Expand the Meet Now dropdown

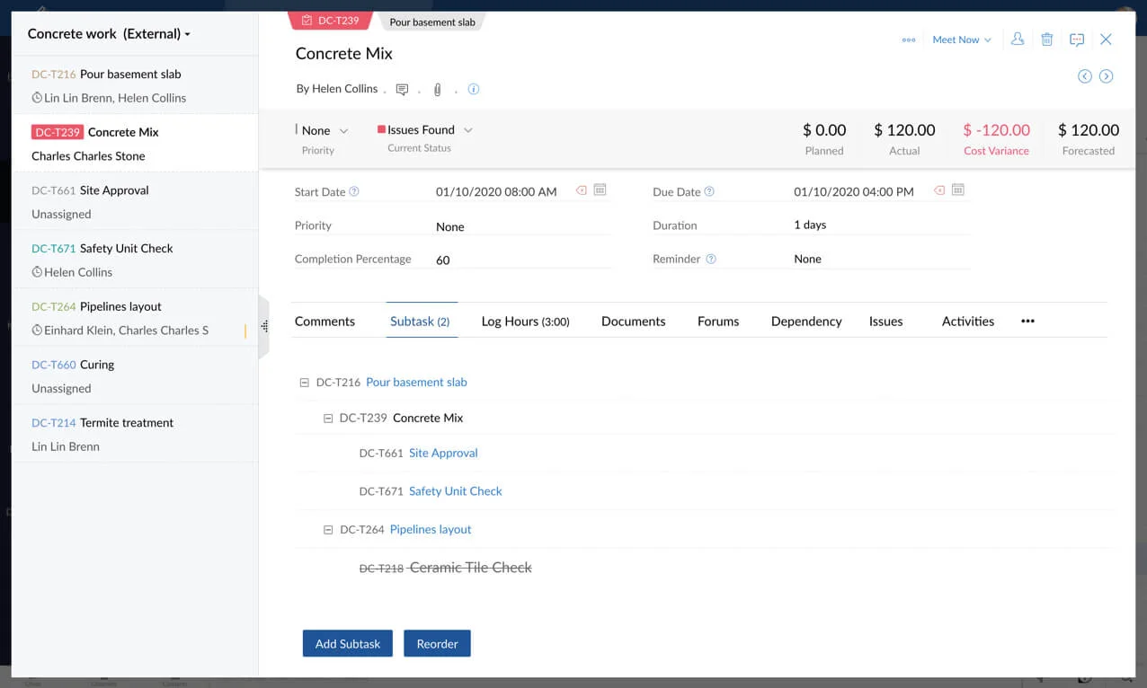[x=962, y=40]
